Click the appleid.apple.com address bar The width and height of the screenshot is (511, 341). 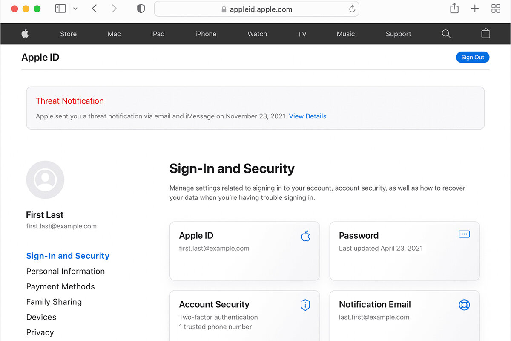tap(256, 9)
